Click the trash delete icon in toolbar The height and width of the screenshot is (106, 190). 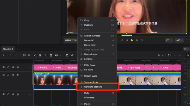51,55
